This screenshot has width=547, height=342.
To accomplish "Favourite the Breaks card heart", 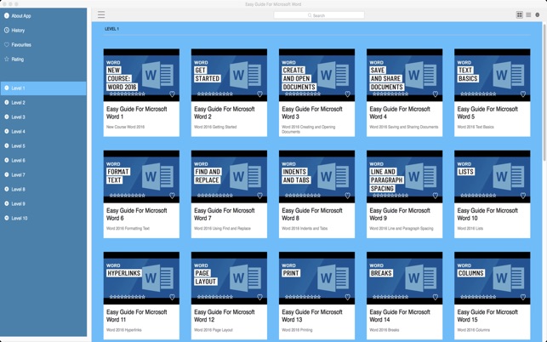I will tap(436, 297).
